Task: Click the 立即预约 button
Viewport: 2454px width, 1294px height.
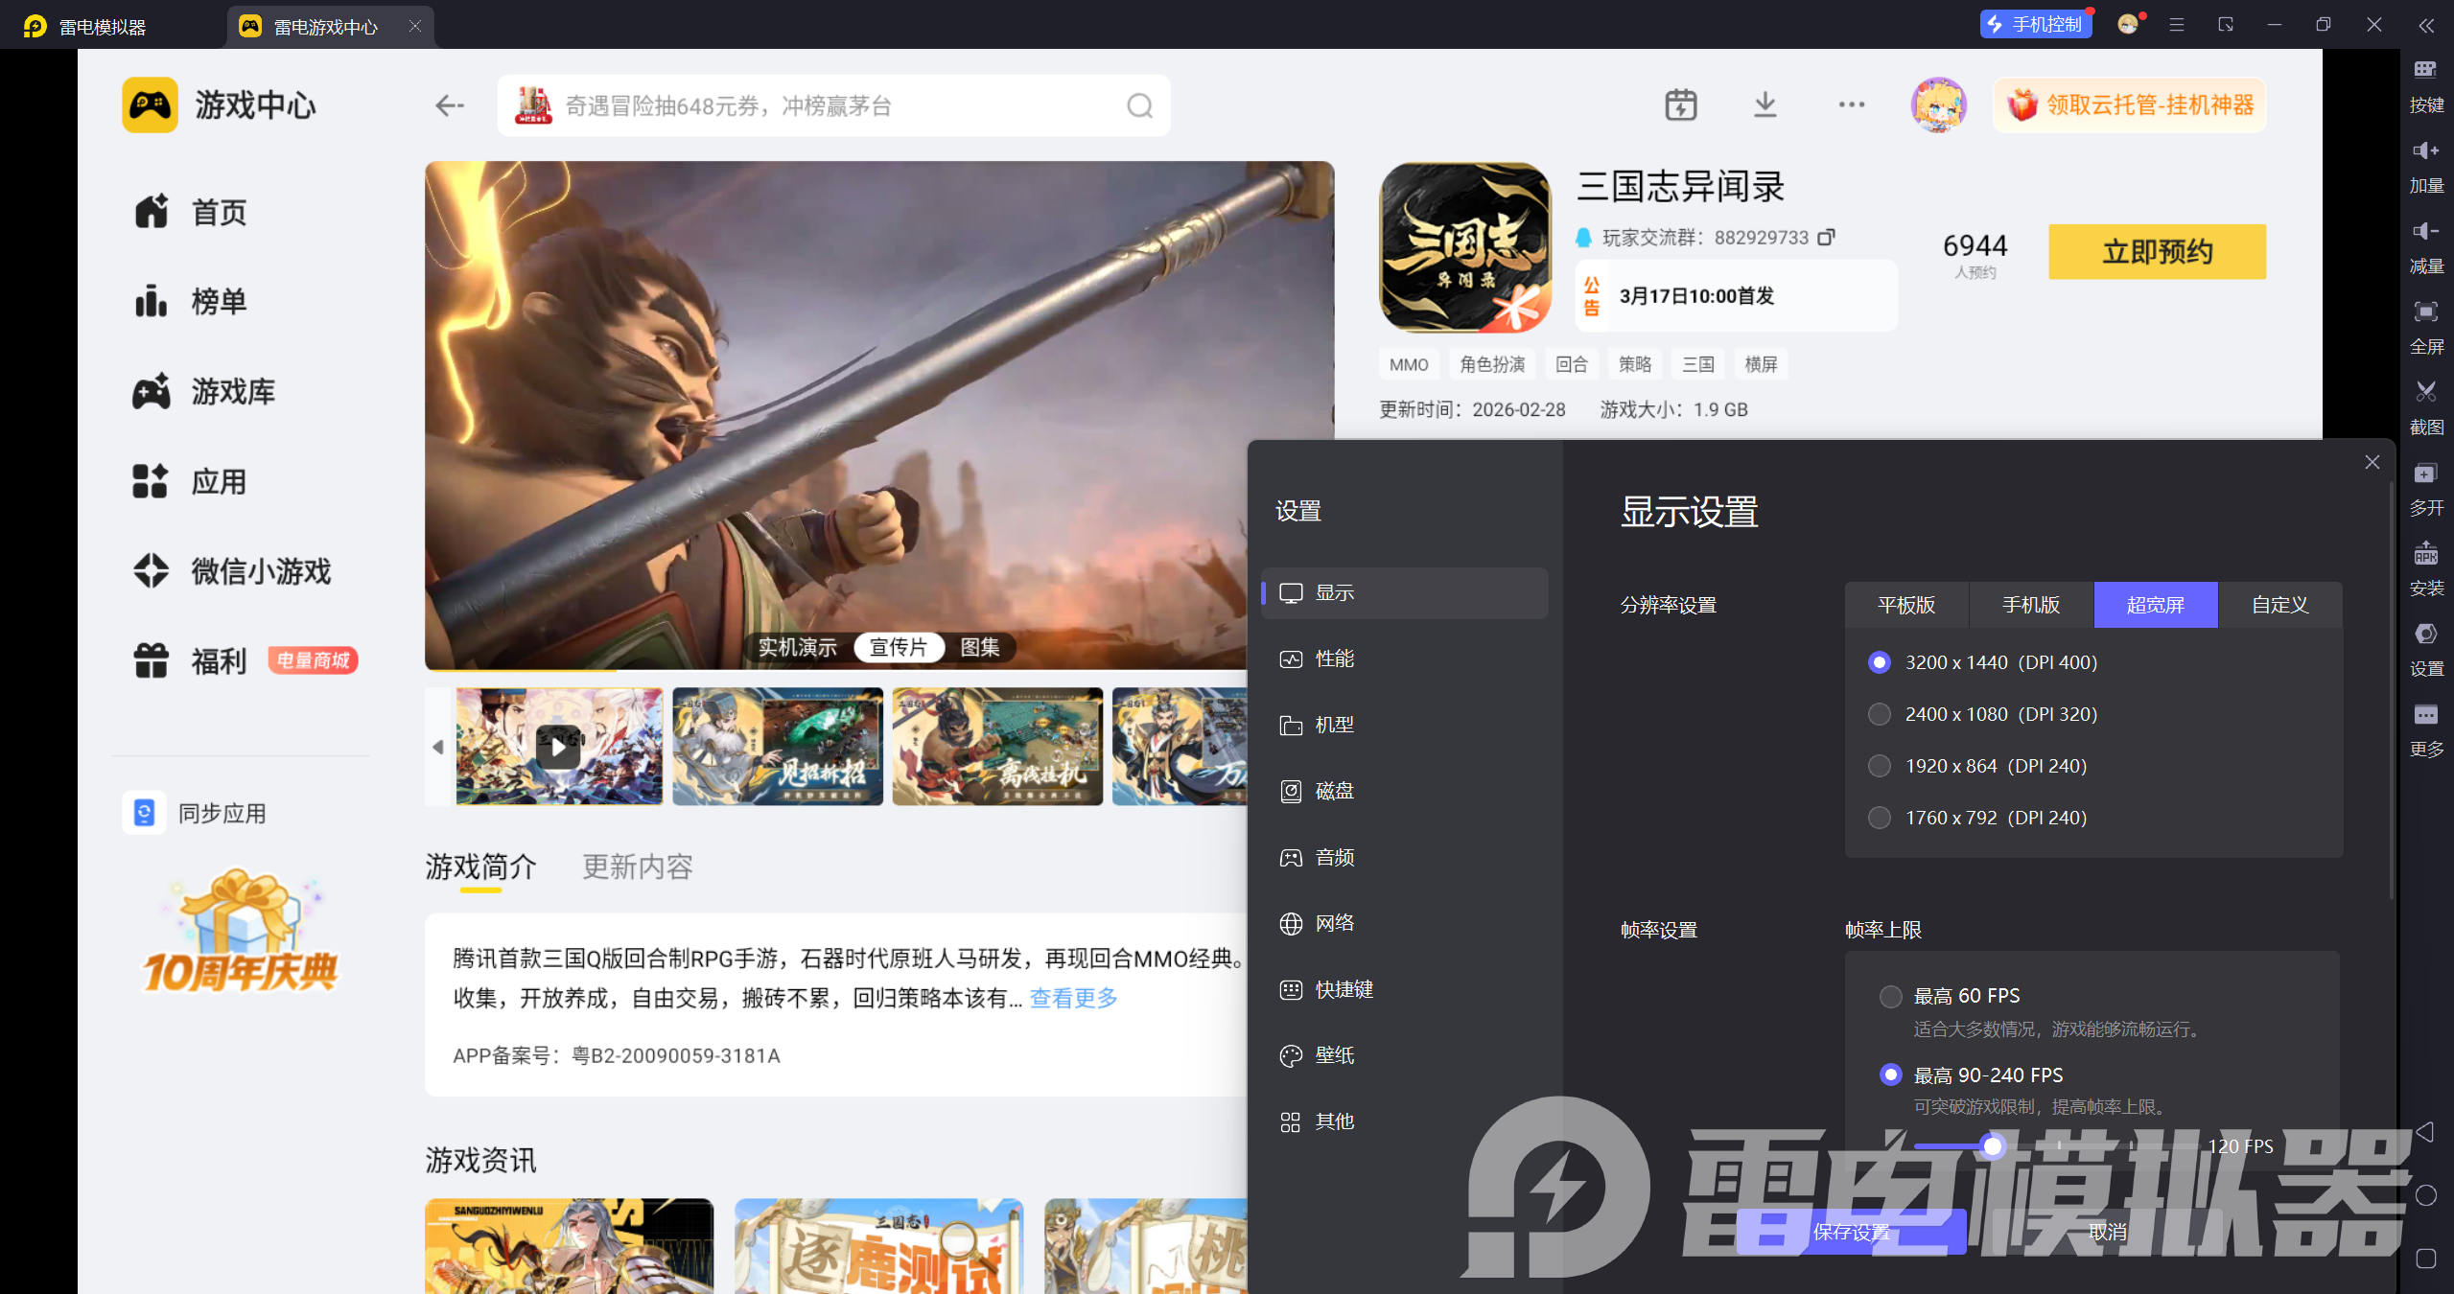Action: (x=2157, y=252)
